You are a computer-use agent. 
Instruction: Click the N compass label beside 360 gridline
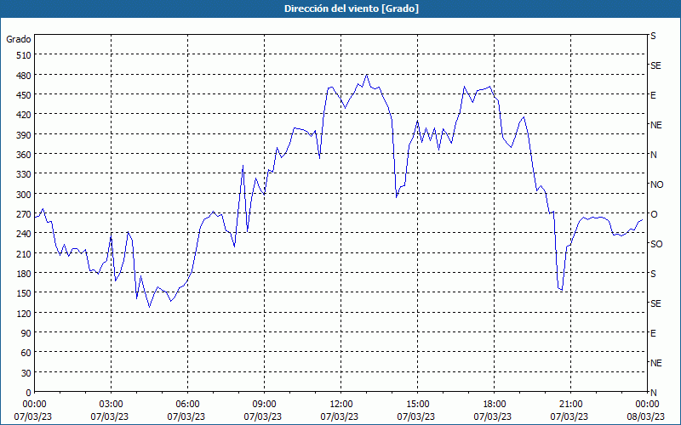pyautogui.click(x=654, y=155)
